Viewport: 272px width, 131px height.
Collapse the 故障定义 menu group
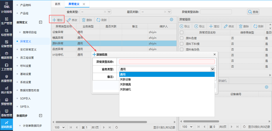pos(41,22)
